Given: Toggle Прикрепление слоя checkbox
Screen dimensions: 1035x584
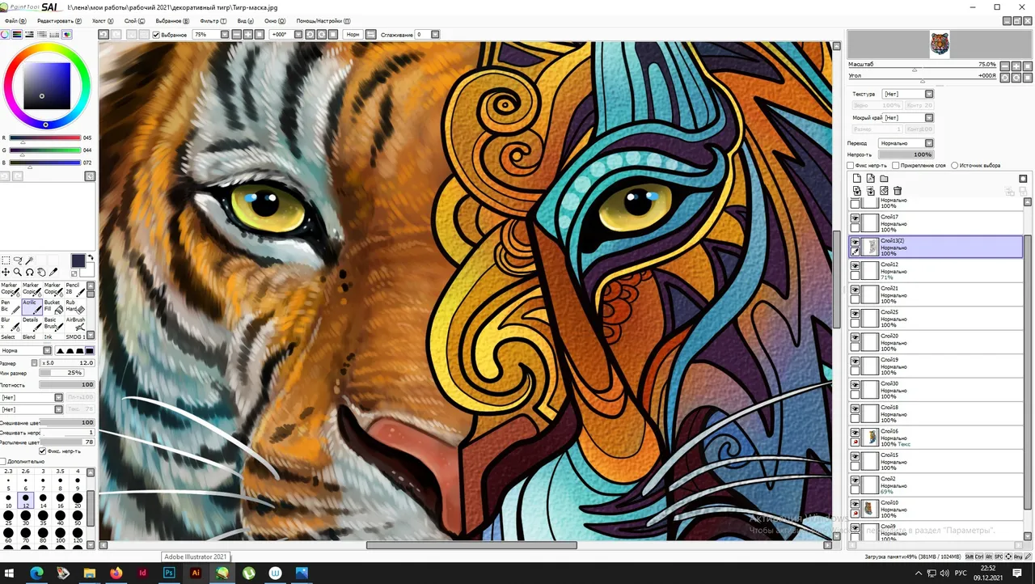Looking at the screenshot, I should [x=896, y=166].
